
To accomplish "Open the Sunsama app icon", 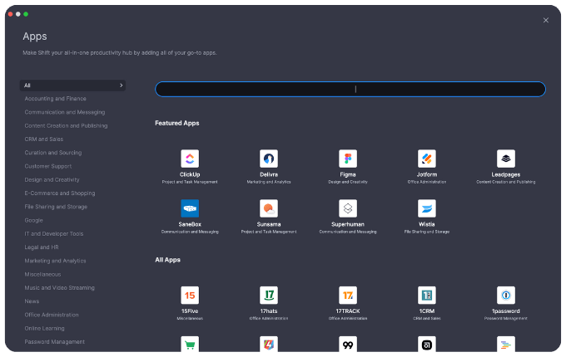I will [269, 208].
